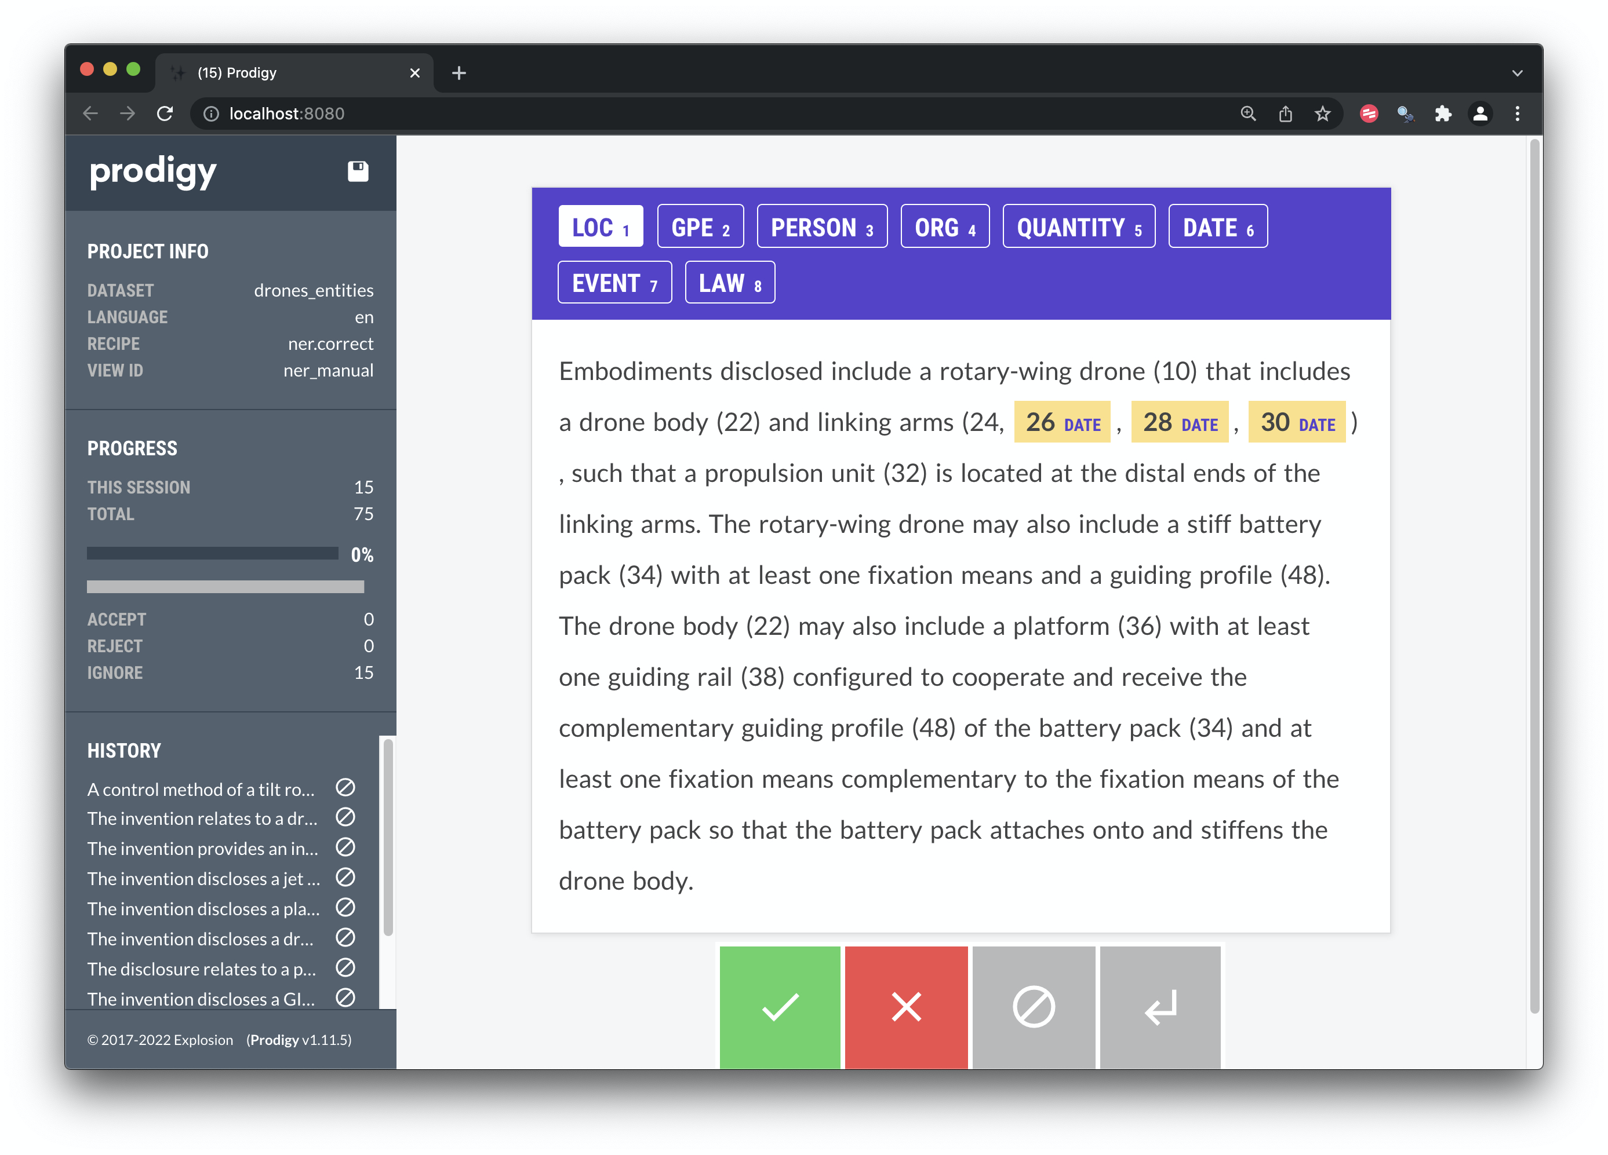Bookmark the page with the star icon
Screen dimensions: 1608x1155
(x=1322, y=114)
